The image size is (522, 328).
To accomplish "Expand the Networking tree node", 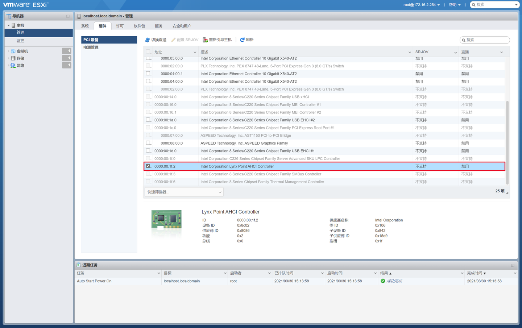I will (9, 66).
